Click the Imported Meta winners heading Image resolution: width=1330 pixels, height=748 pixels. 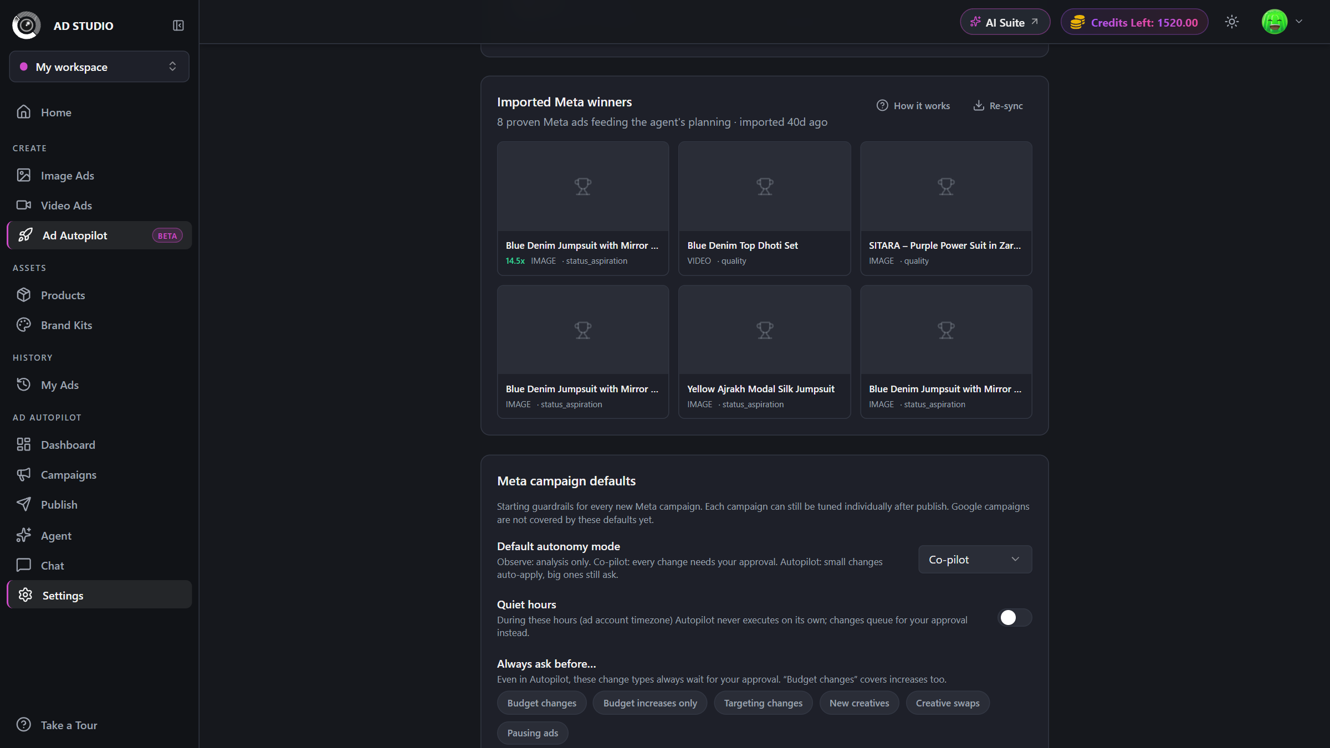(564, 102)
